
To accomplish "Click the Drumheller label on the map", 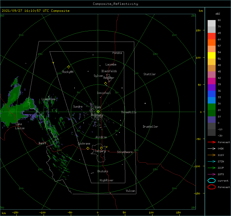I will click(x=150, y=127).
